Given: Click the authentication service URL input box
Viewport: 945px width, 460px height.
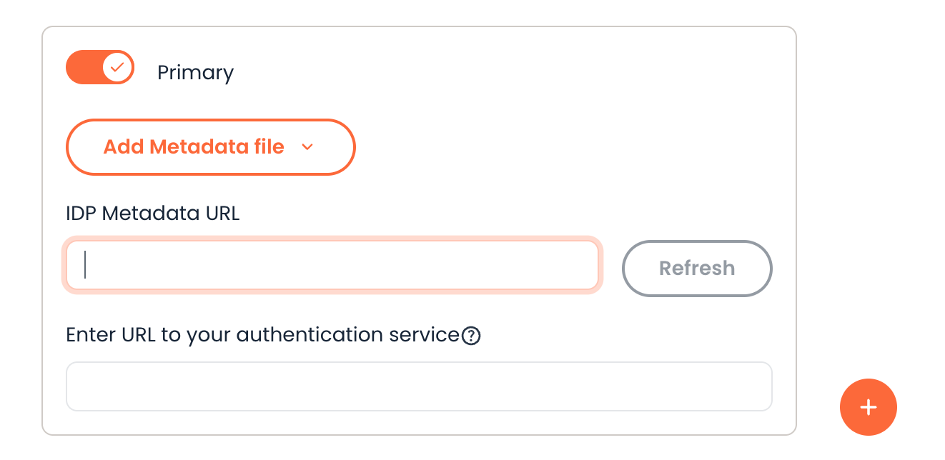Looking at the screenshot, I should click(419, 386).
